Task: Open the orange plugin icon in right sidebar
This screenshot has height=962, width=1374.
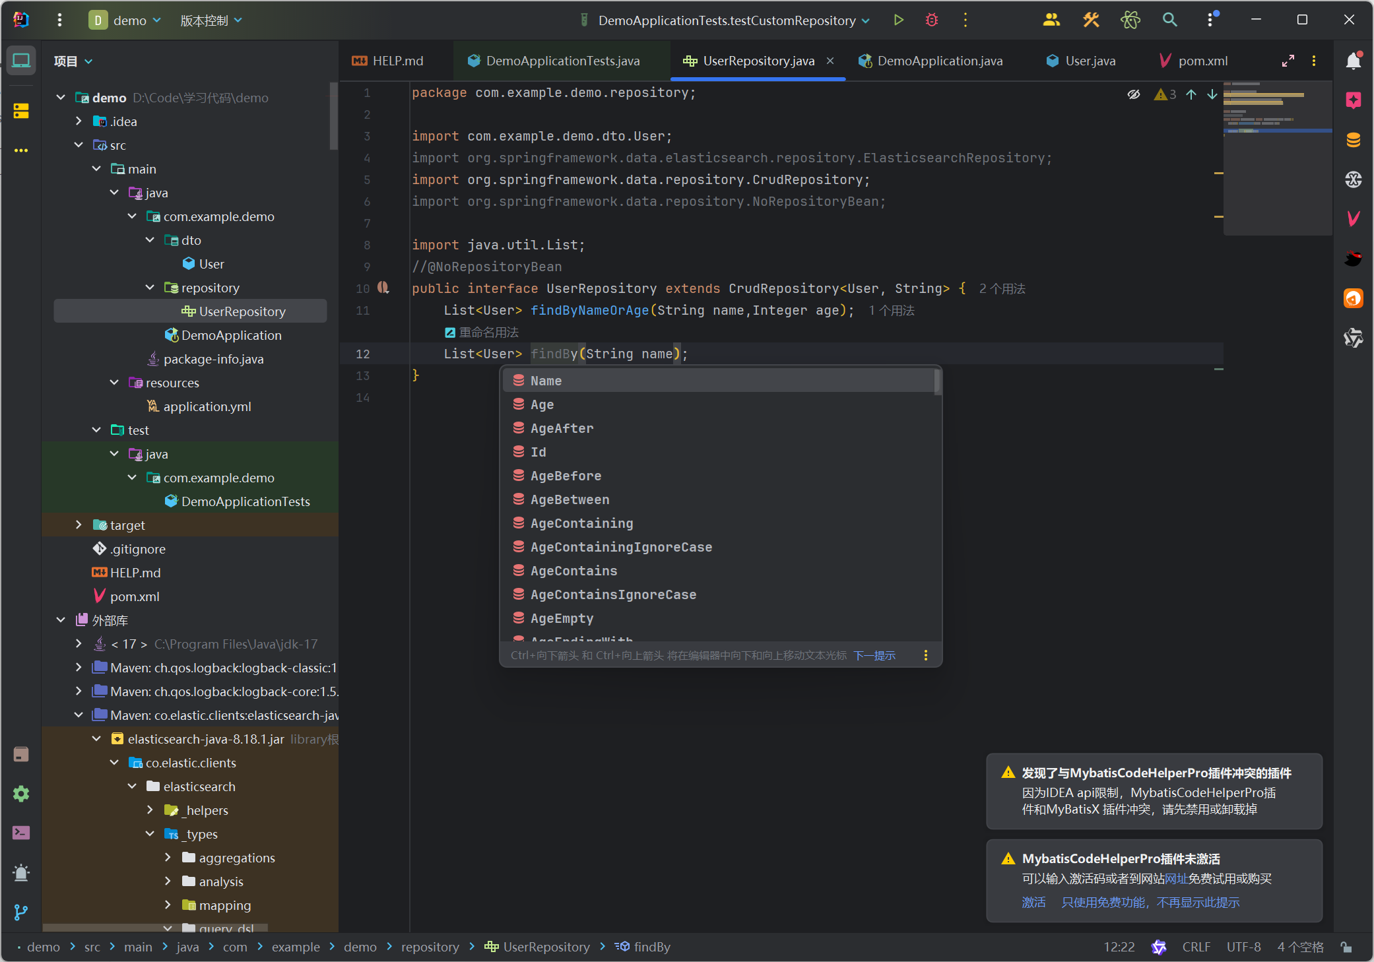Action: coord(1354,298)
